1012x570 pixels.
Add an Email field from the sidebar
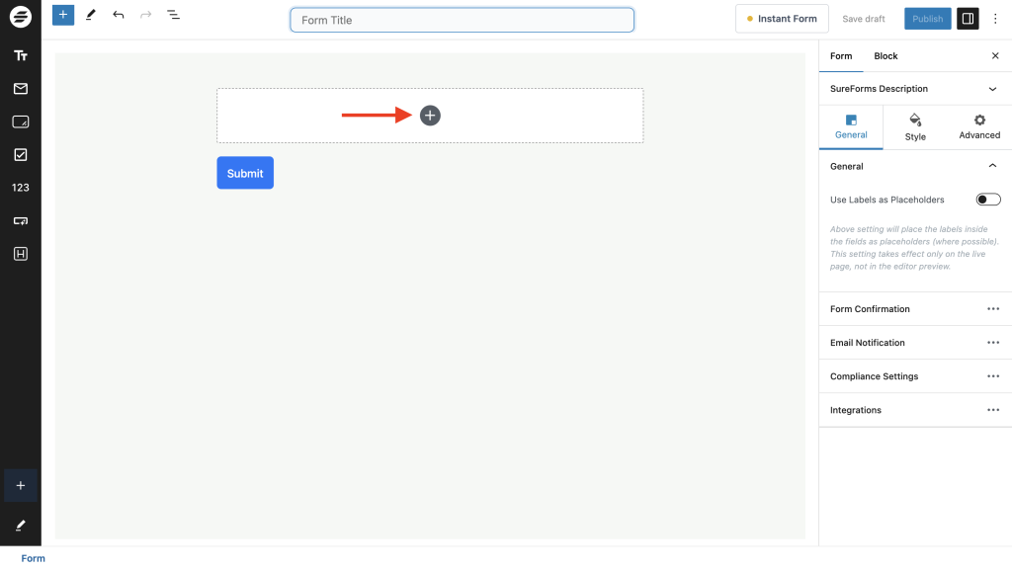(20, 89)
